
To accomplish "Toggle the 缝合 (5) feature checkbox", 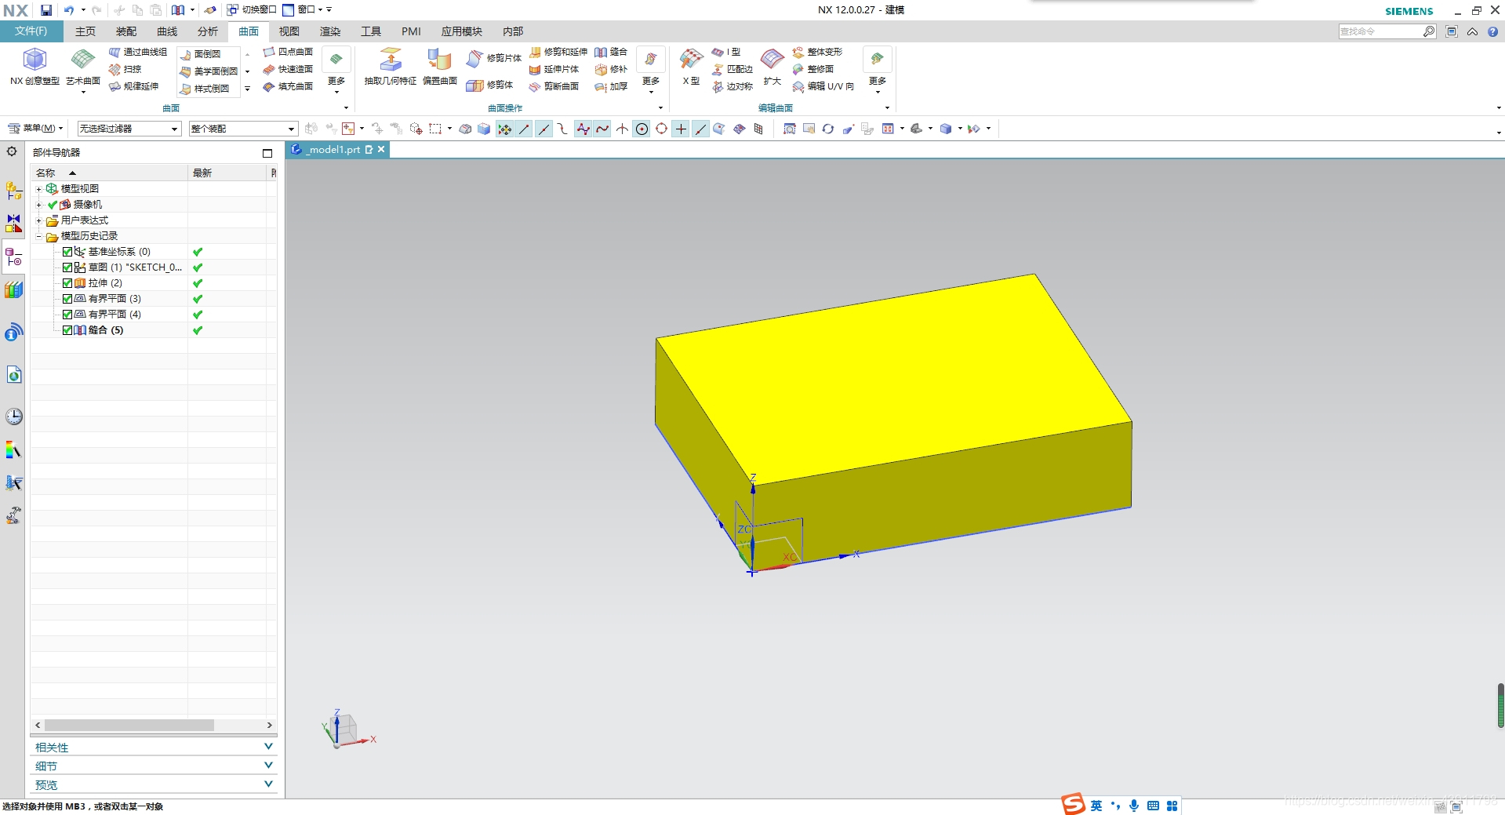I will coord(67,330).
